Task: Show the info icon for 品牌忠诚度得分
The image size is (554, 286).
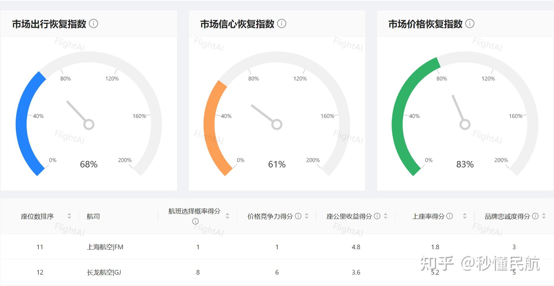Action: coord(535,216)
